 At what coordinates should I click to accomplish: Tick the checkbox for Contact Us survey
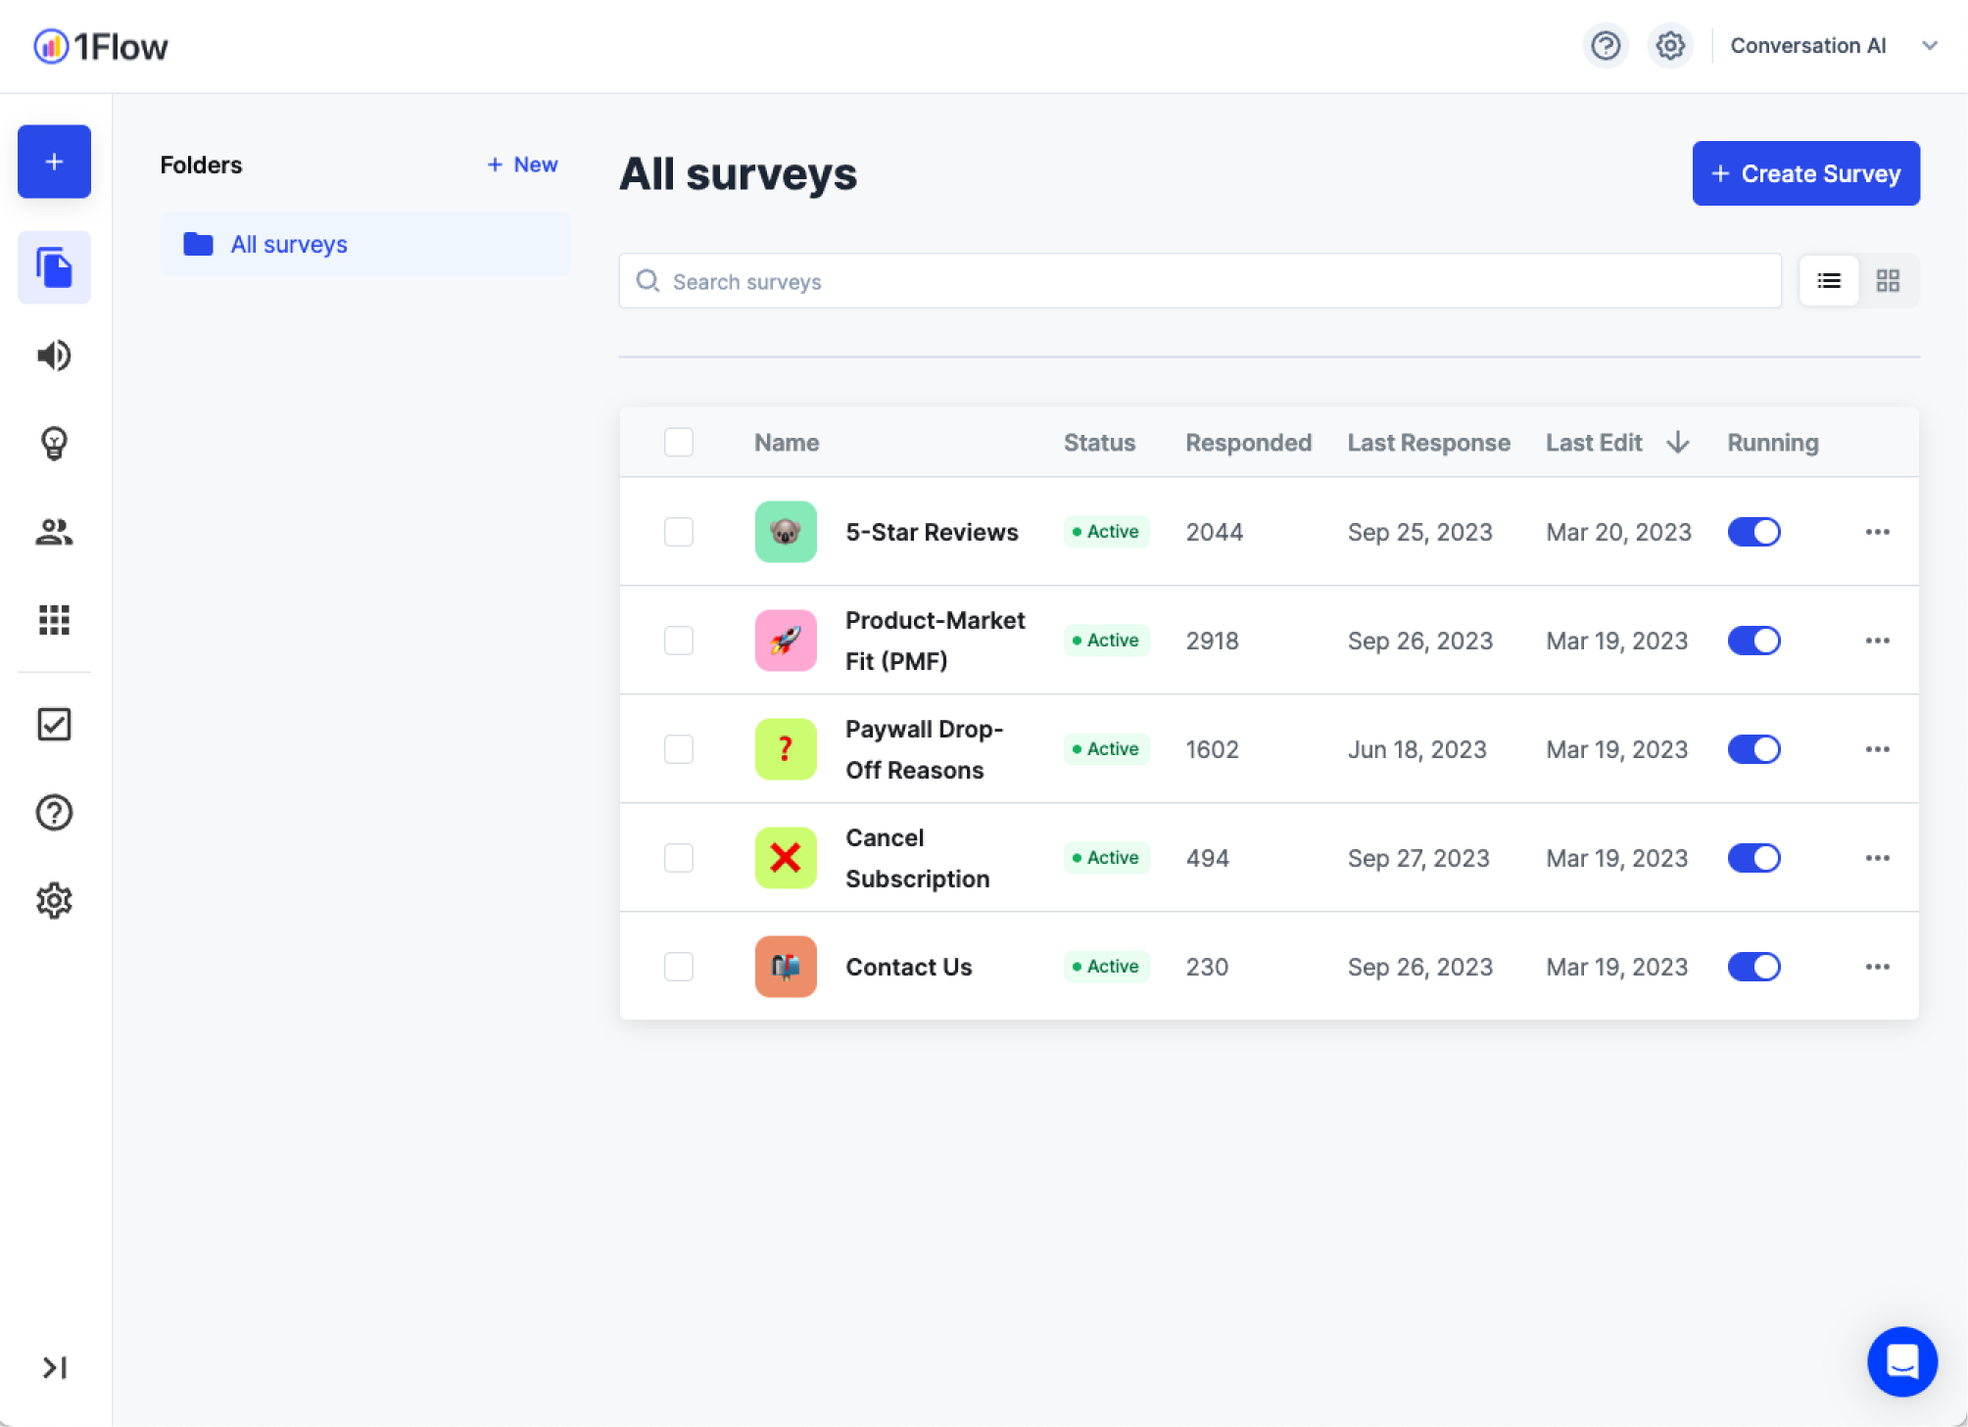point(678,967)
